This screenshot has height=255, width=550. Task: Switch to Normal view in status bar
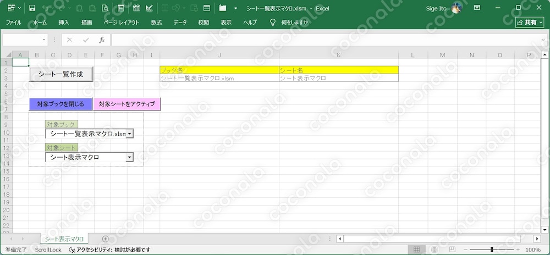(x=416, y=250)
